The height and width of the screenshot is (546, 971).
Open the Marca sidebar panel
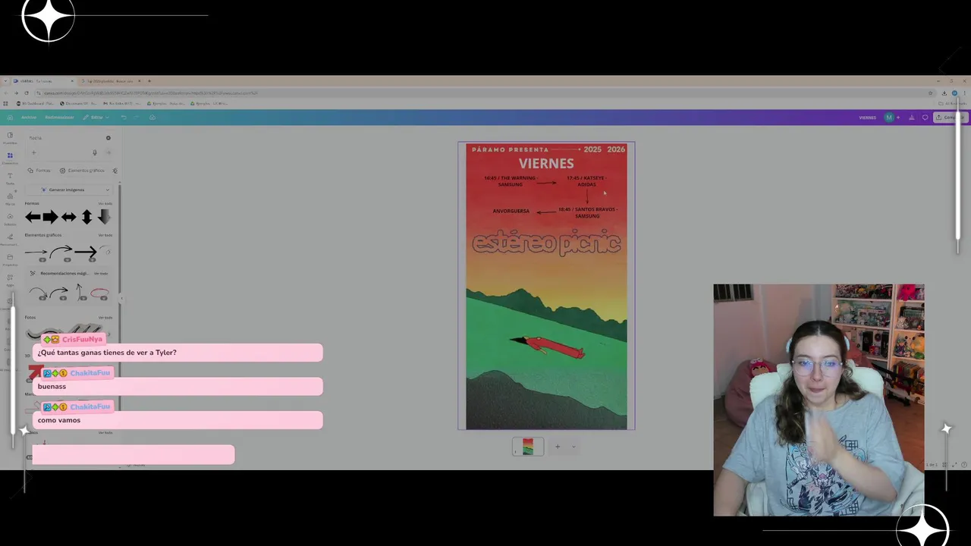point(10,199)
